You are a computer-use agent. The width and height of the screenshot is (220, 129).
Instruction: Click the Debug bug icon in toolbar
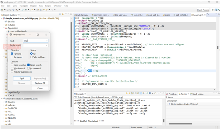coord(26,10)
